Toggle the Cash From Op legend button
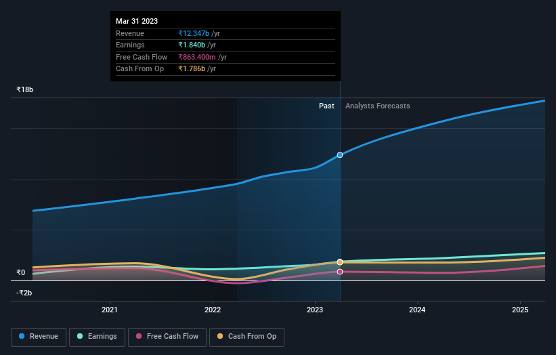 (x=247, y=337)
